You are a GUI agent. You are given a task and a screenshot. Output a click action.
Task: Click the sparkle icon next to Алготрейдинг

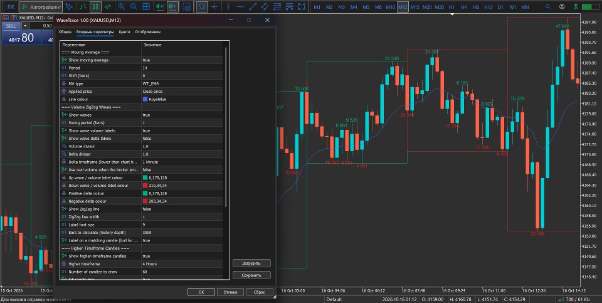(69, 6)
